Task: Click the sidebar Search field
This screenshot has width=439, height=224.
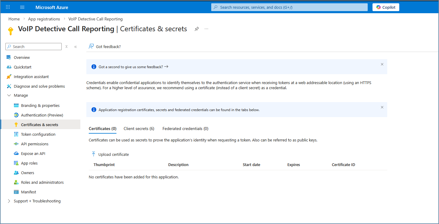Action: (34, 47)
